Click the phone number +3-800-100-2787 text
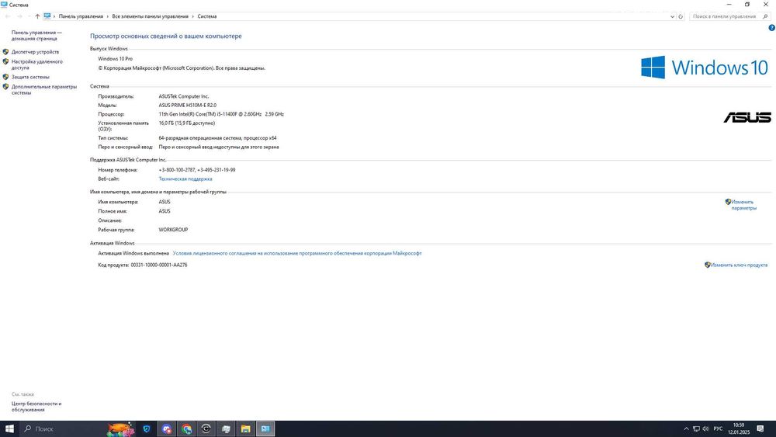 point(177,170)
